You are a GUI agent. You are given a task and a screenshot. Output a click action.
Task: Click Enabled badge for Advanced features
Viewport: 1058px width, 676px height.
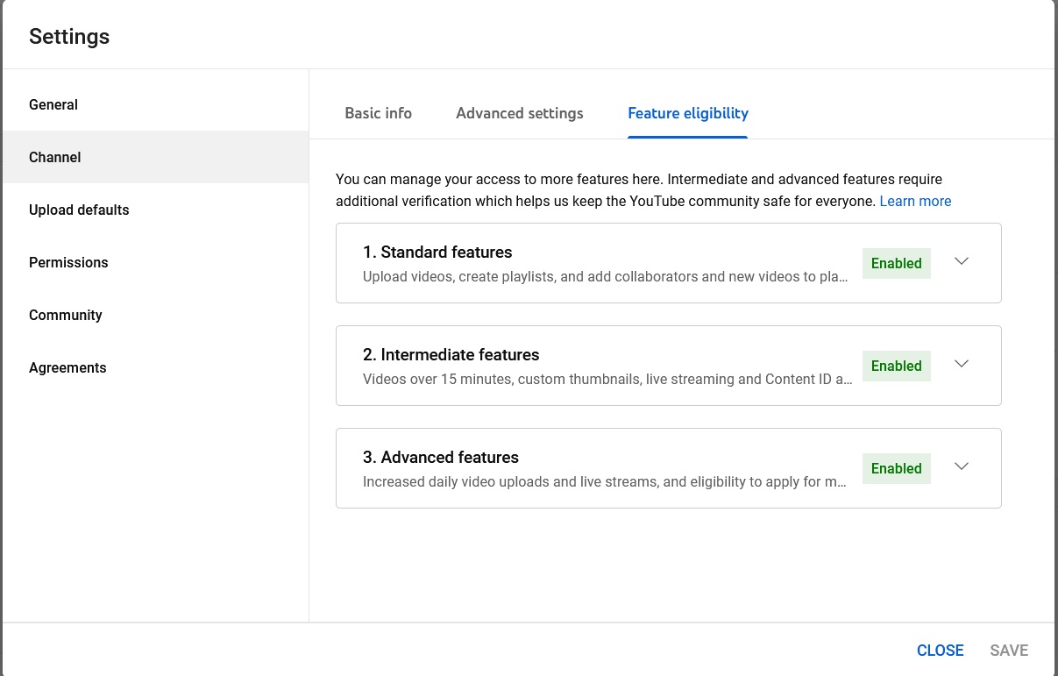tap(897, 468)
